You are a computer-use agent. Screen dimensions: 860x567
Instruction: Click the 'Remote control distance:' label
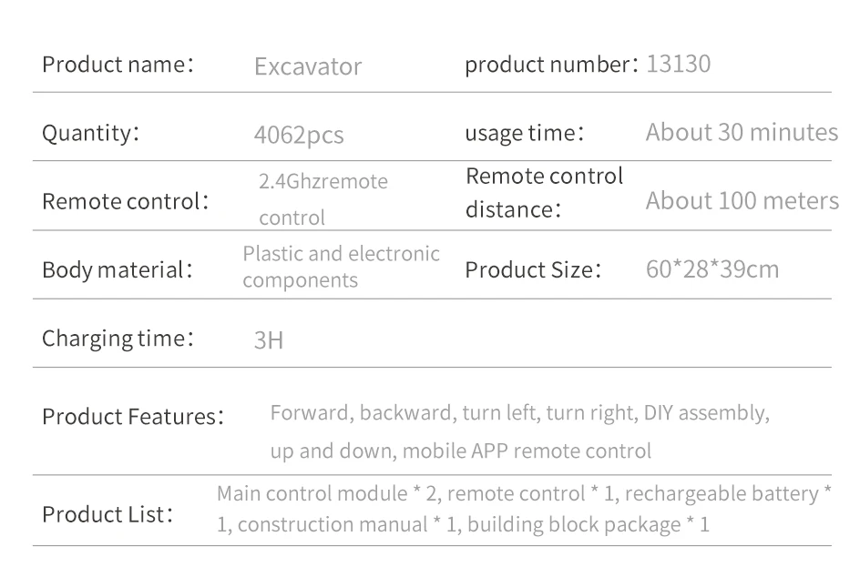pyautogui.click(x=544, y=192)
